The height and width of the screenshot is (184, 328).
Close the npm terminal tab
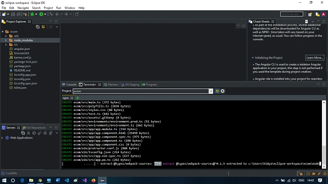point(72,98)
